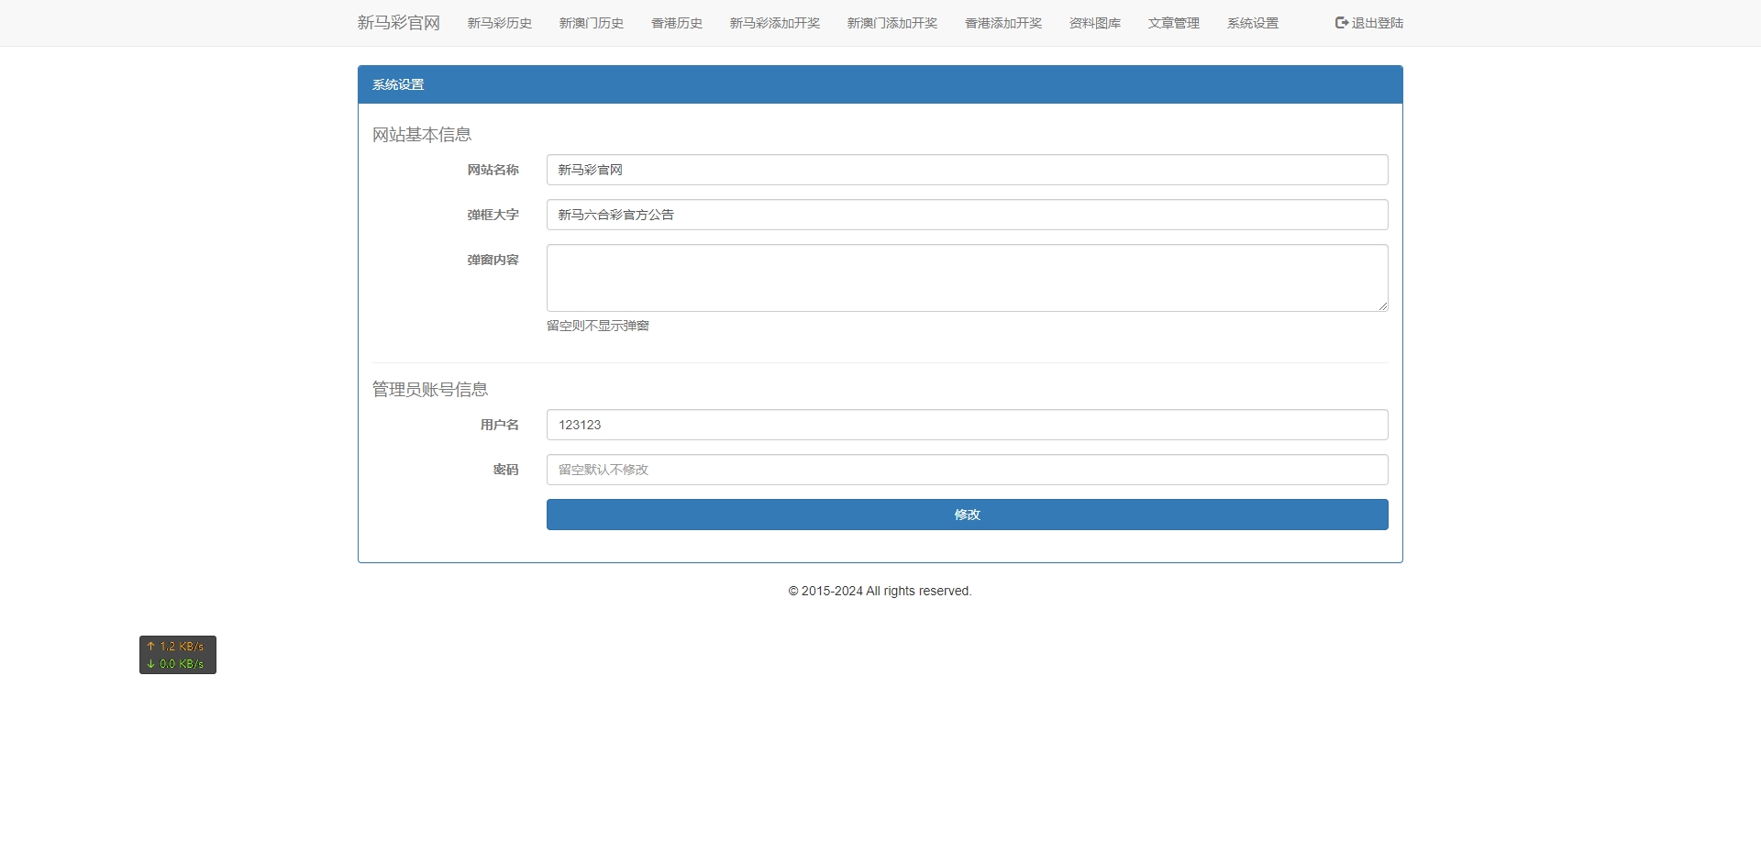1761x853 pixels.
Task: Open the 香港历史 menu item
Action: click(675, 23)
